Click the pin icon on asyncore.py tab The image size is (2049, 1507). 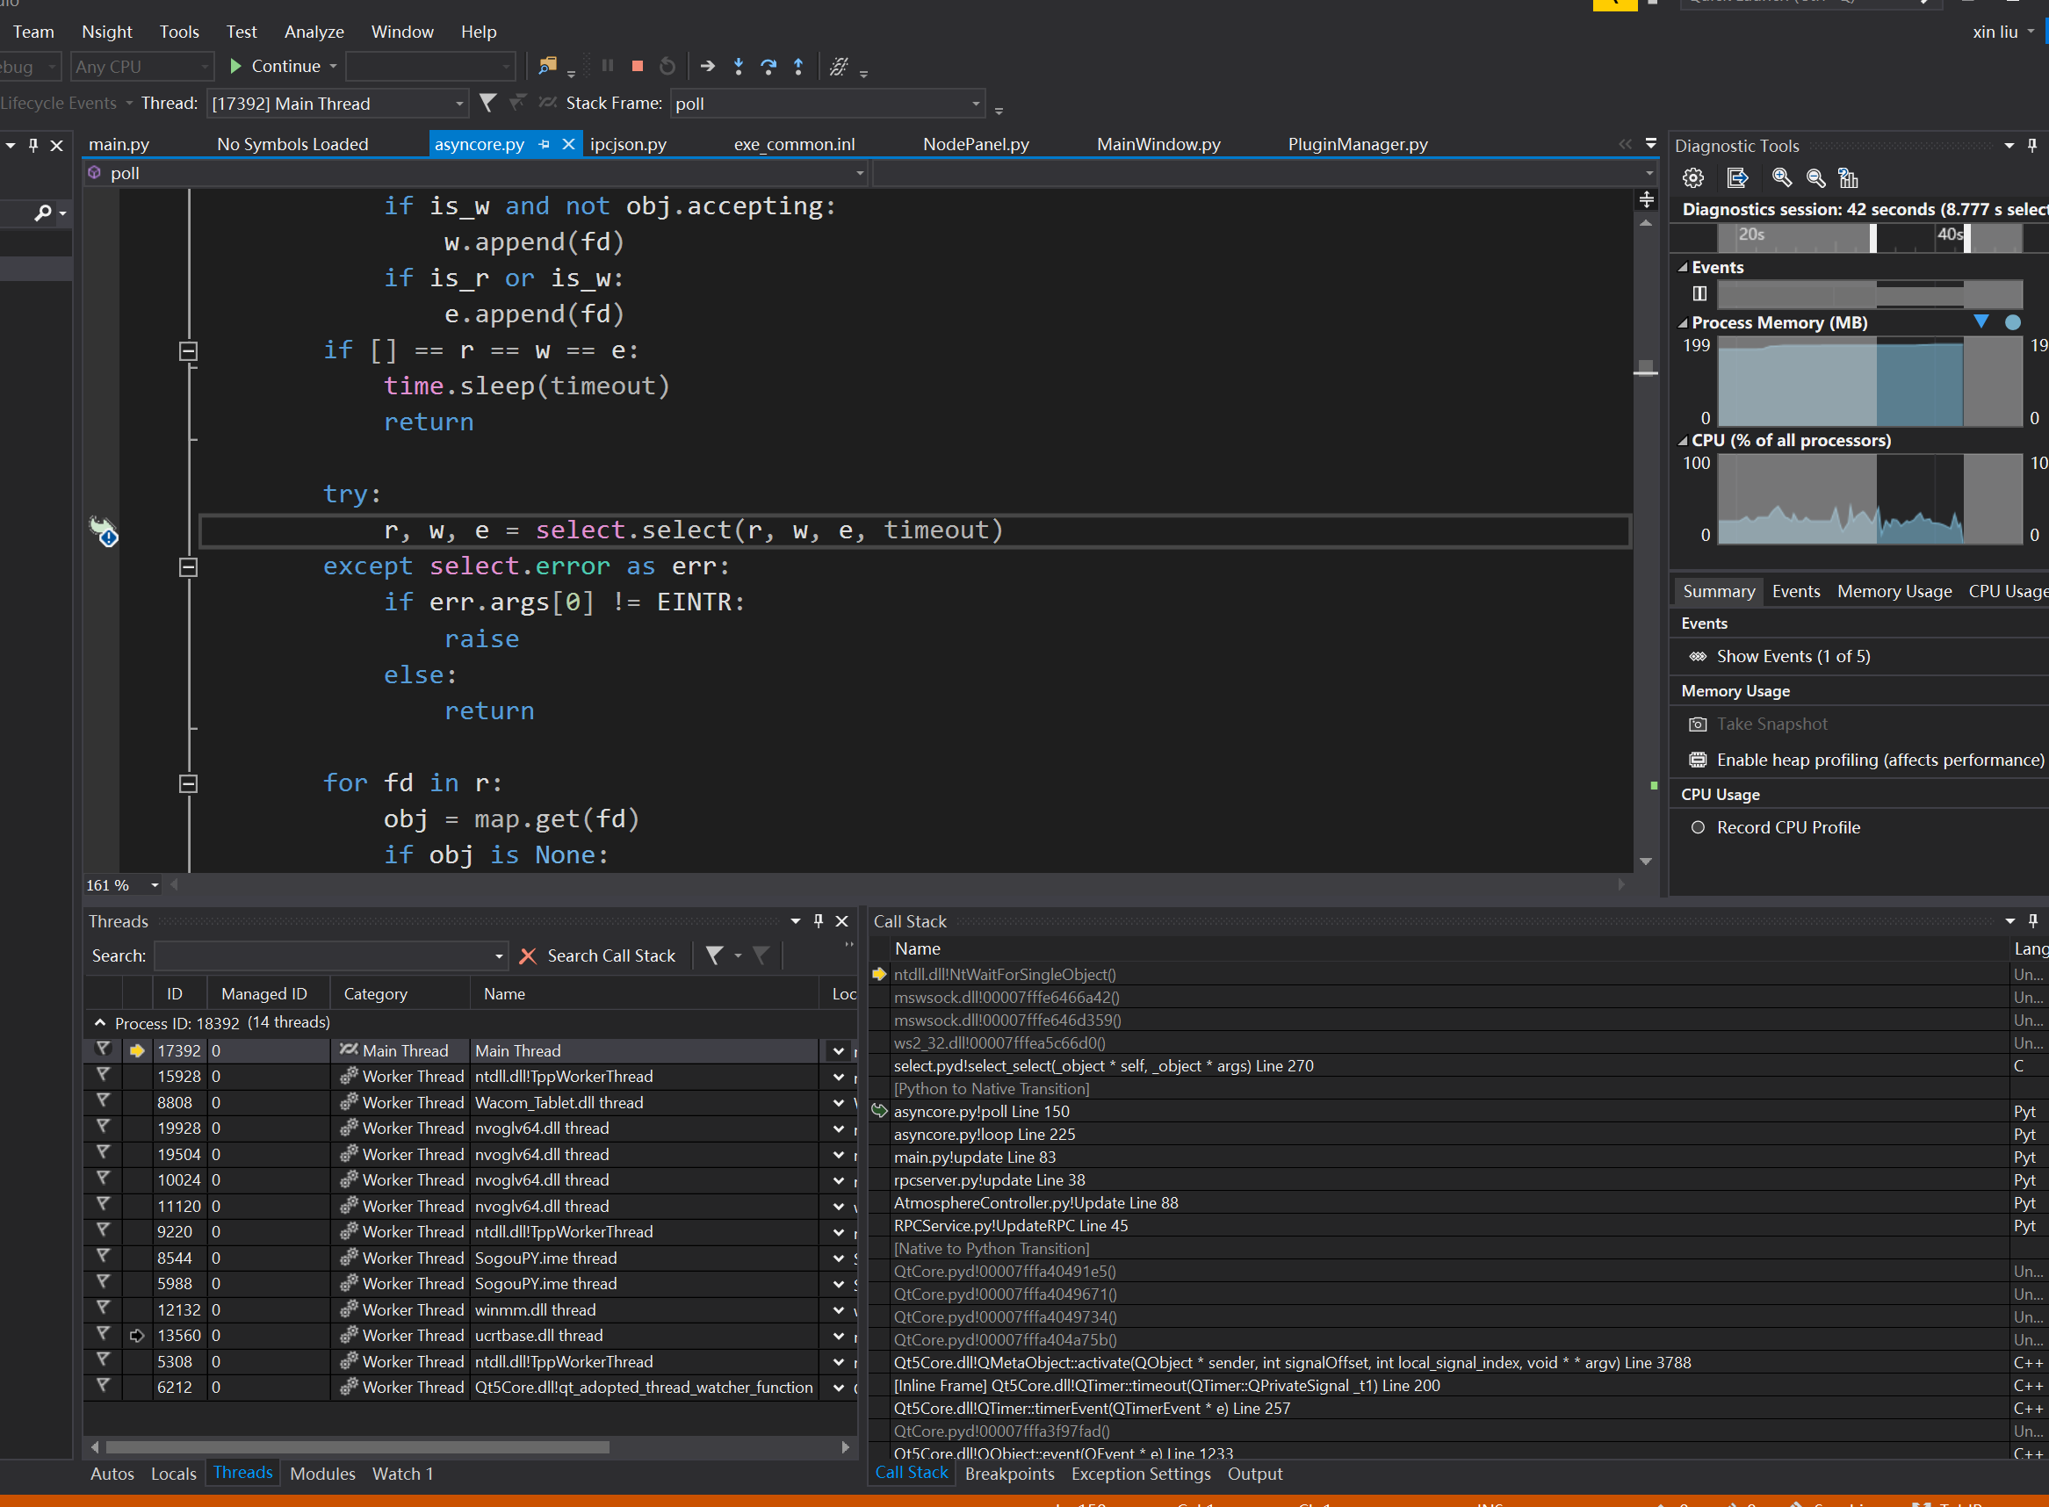point(545,144)
